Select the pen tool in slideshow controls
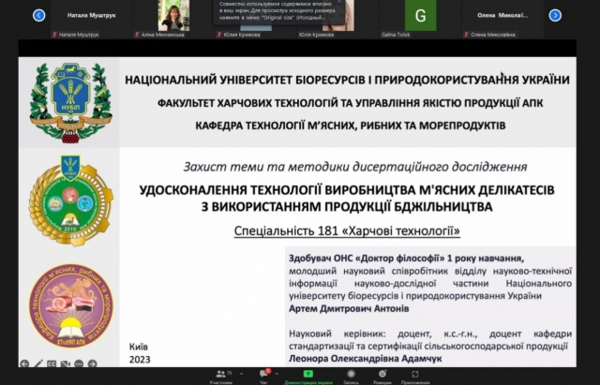The width and height of the screenshot is (600, 385). click(38, 363)
